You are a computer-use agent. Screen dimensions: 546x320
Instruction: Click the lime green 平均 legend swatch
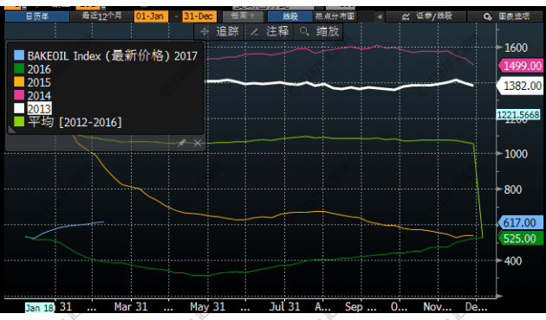[19, 122]
